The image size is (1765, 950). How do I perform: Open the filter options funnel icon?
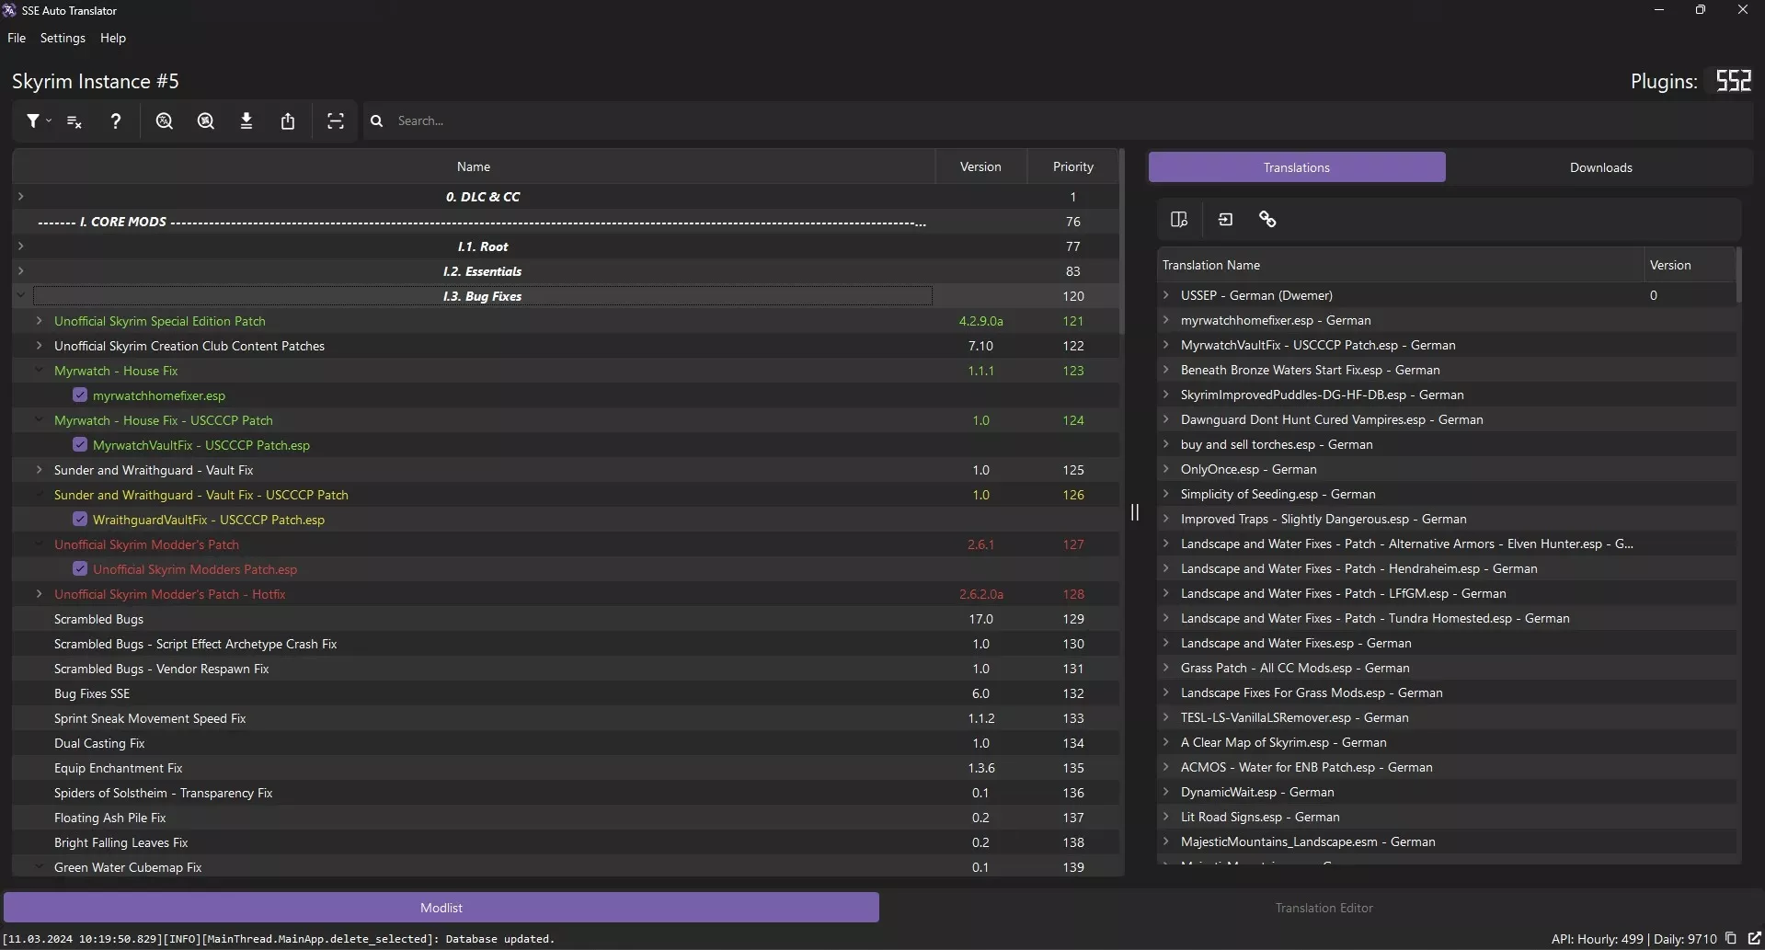(33, 120)
